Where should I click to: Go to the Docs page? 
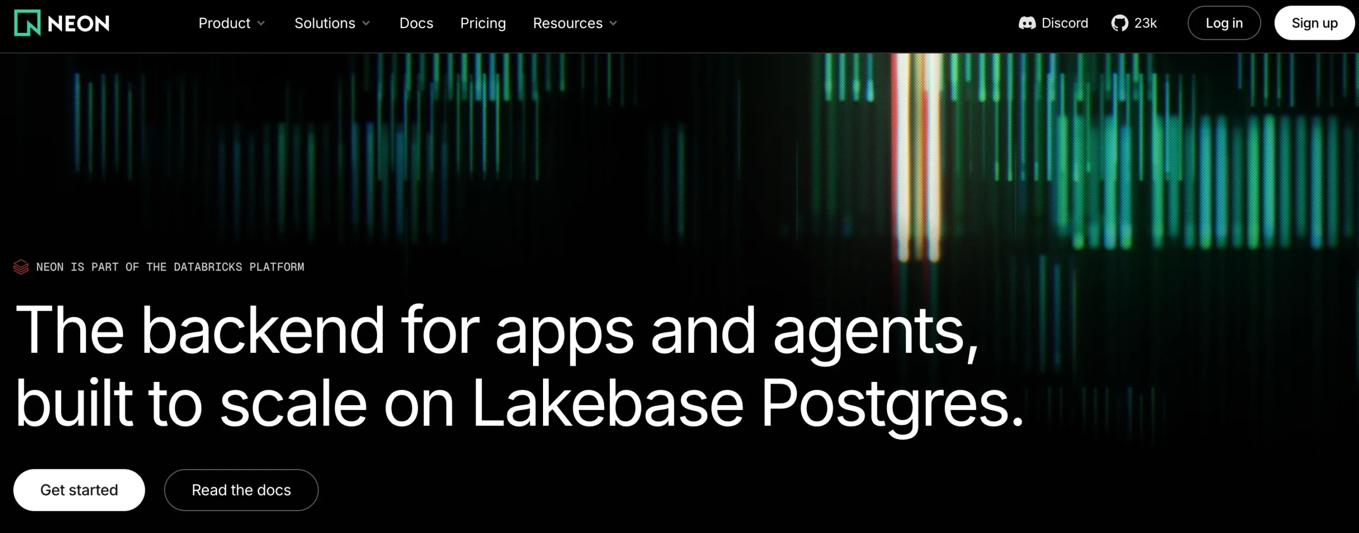416,23
